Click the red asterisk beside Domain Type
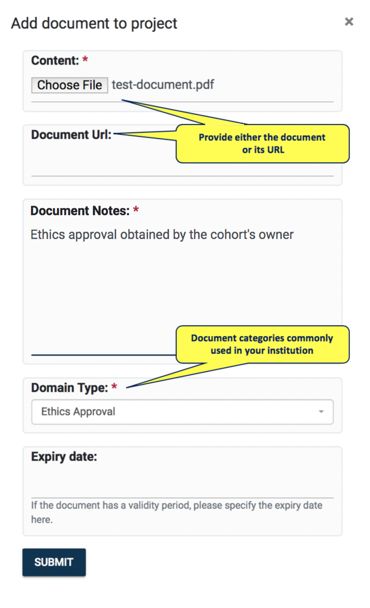Viewport: 370px width, 608px height. 115,388
